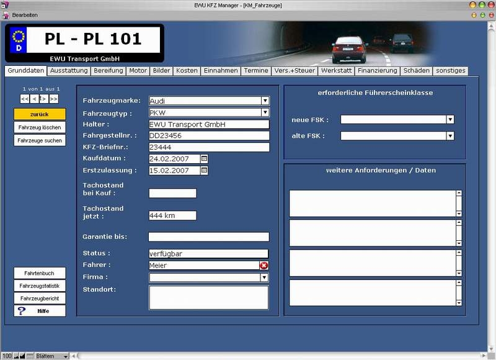Go to the first record with << button
The height and width of the screenshot is (360, 496).
(25, 99)
